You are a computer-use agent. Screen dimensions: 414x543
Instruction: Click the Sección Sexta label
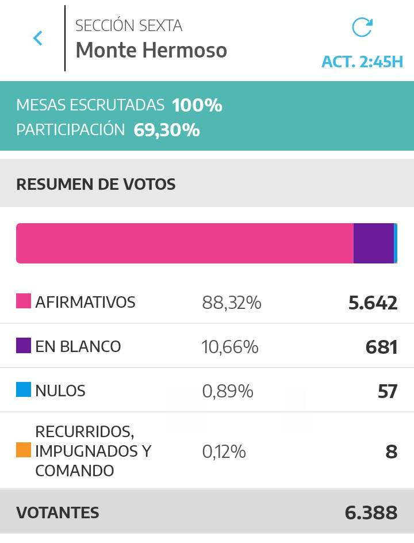coord(129,26)
